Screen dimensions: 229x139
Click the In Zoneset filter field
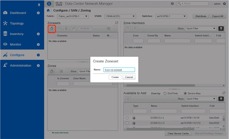click(63, 84)
